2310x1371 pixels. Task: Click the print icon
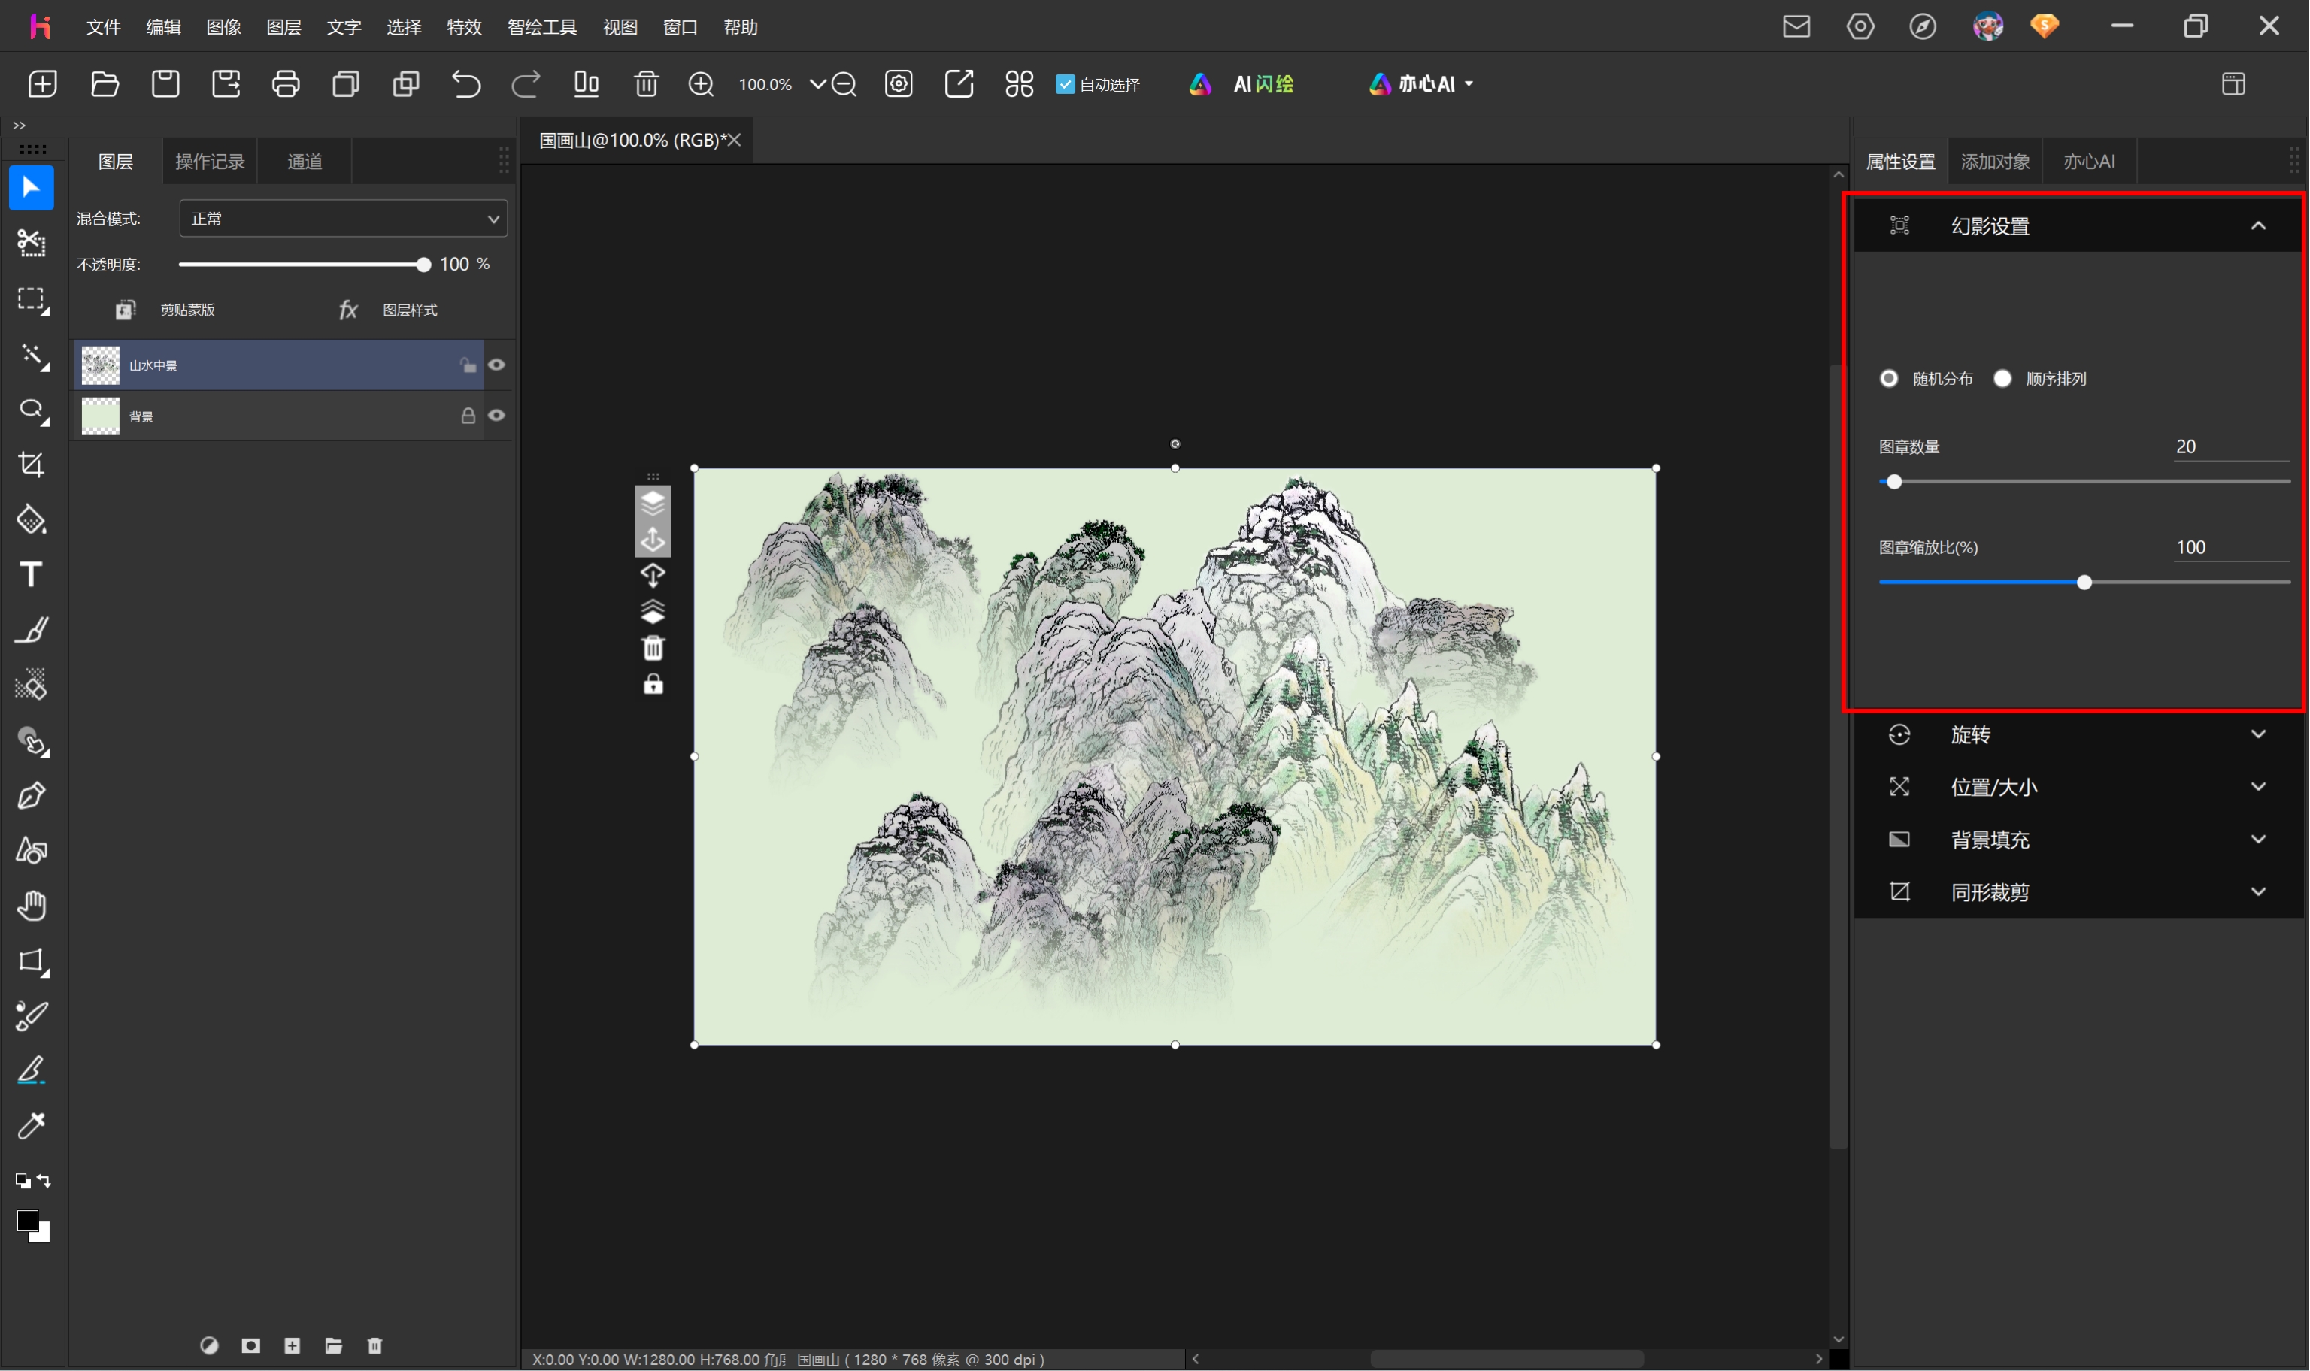pyautogui.click(x=286, y=84)
